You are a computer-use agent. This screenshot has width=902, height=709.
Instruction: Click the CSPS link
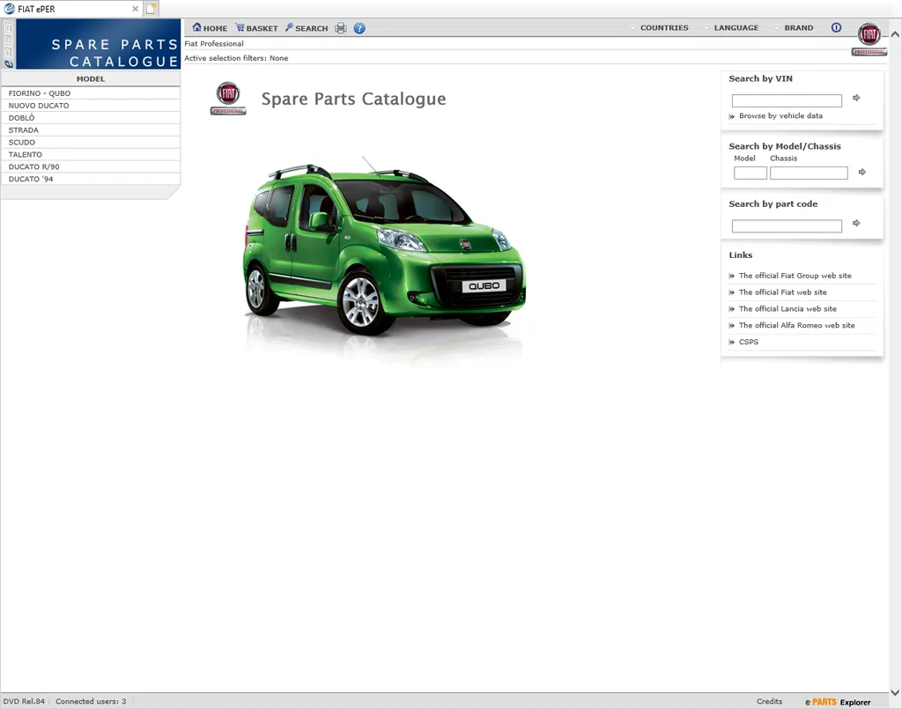coord(748,342)
